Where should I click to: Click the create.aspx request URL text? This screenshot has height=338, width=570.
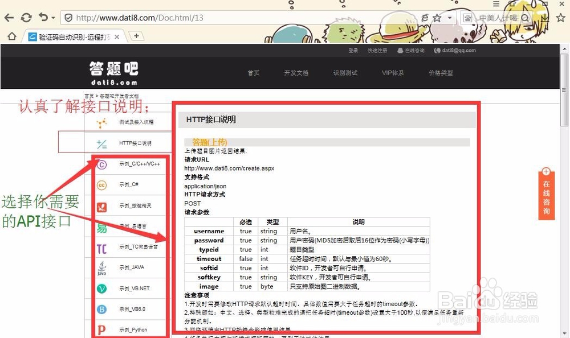point(229,168)
